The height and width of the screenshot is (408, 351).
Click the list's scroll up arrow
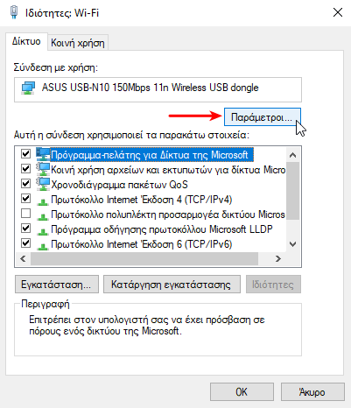(x=292, y=155)
